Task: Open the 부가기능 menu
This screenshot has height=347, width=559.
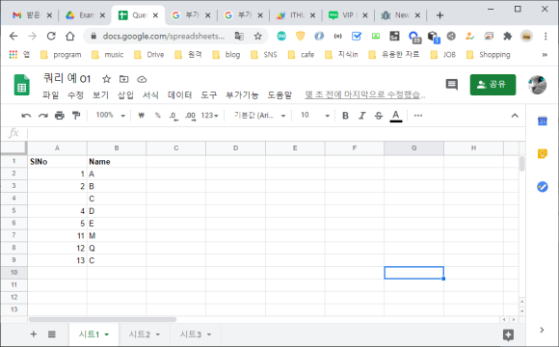Action: coord(242,95)
